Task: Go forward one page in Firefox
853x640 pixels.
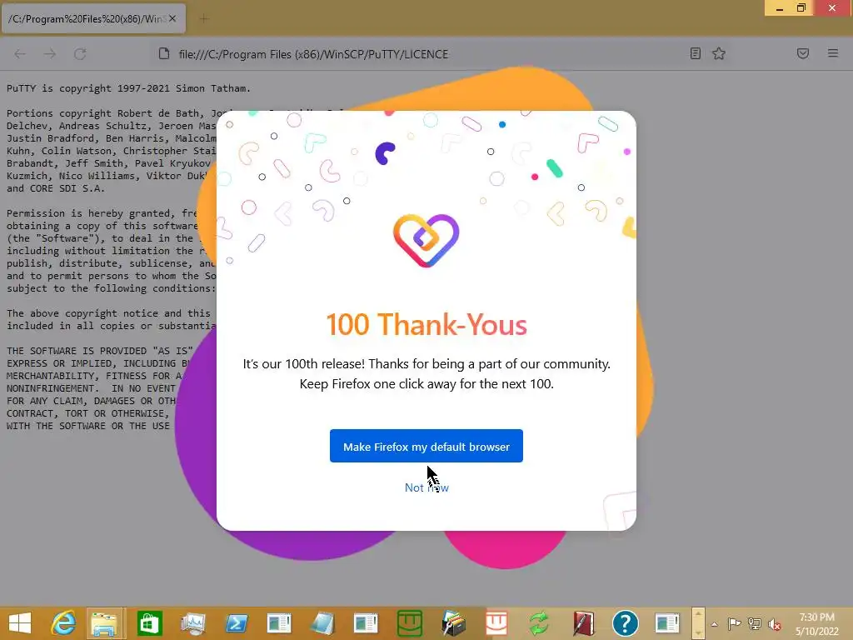Action: pos(50,54)
